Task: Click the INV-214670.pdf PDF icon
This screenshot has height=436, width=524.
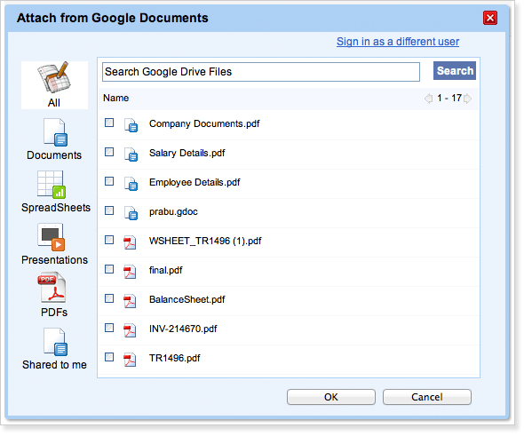Action: click(x=130, y=330)
